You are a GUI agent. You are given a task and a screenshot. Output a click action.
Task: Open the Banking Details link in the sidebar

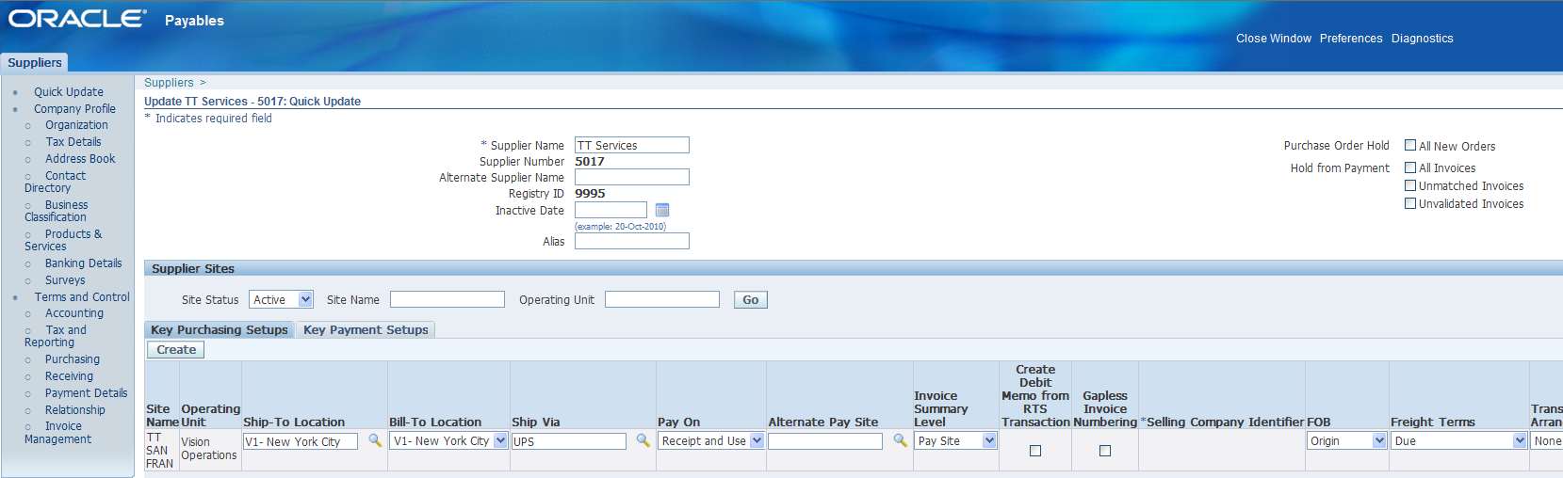coord(83,263)
